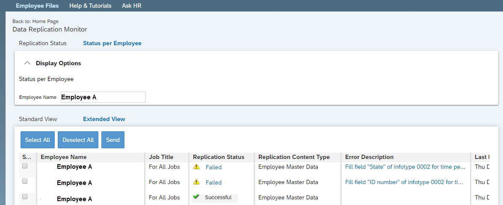Image resolution: width=503 pixels, height=205 pixels.
Task: Click the S... selection column header
Action: (27, 157)
